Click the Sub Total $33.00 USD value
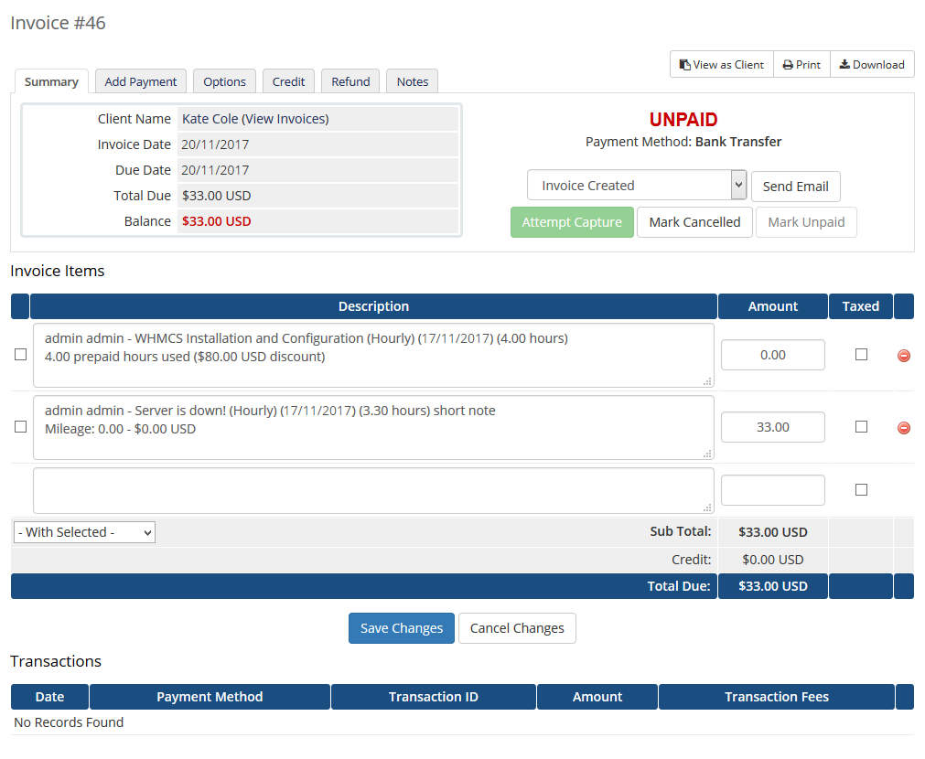Screen dimensions: 925x759 click(x=773, y=532)
